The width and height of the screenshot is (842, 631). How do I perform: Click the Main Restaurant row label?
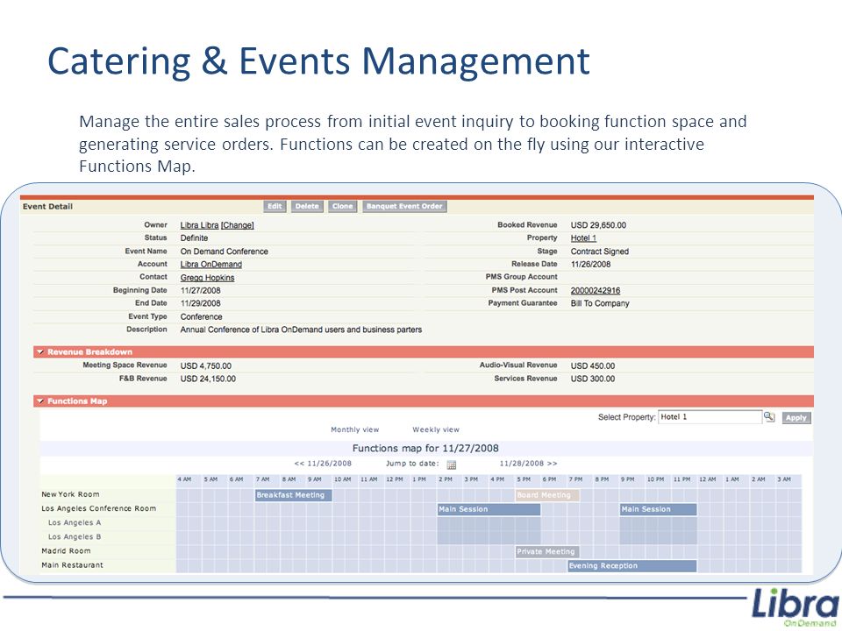(72, 565)
